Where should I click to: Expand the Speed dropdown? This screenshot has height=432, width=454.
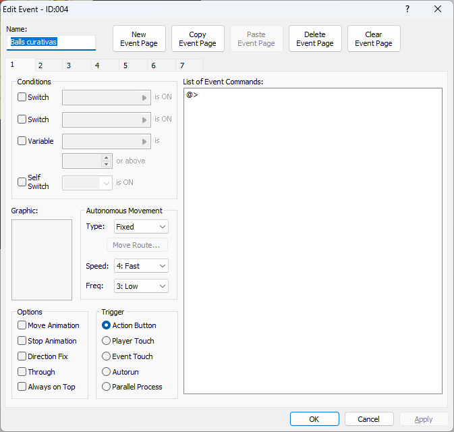point(141,266)
